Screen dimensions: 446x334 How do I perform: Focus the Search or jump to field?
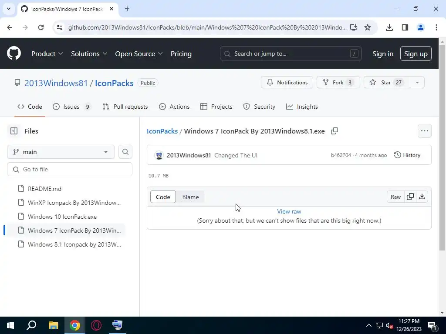(291, 53)
